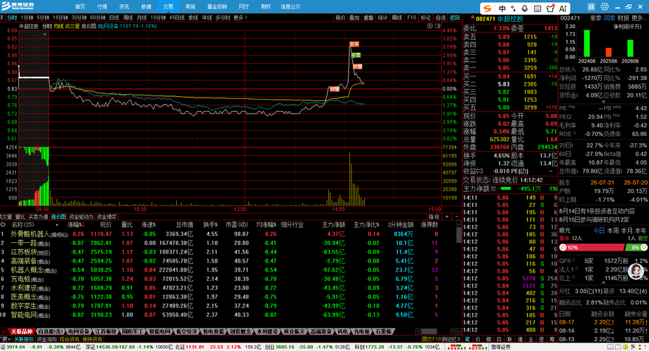Click the scroll-left arrow of sector tab strip
This screenshot has height=351, width=649.
(418, 331)
